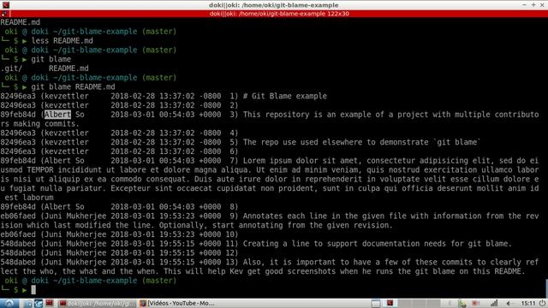Open the clock showing 15:11
The width and height of the screenshot is (548, 308).
(528, 303)
